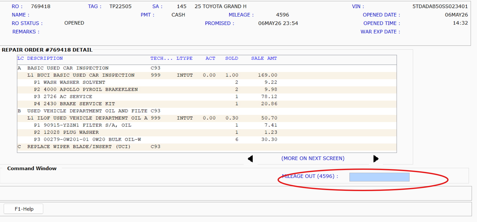Click the VIN value 5TDADAB50SS023401
Screen dimensions: 477x222
click(440, 6)
